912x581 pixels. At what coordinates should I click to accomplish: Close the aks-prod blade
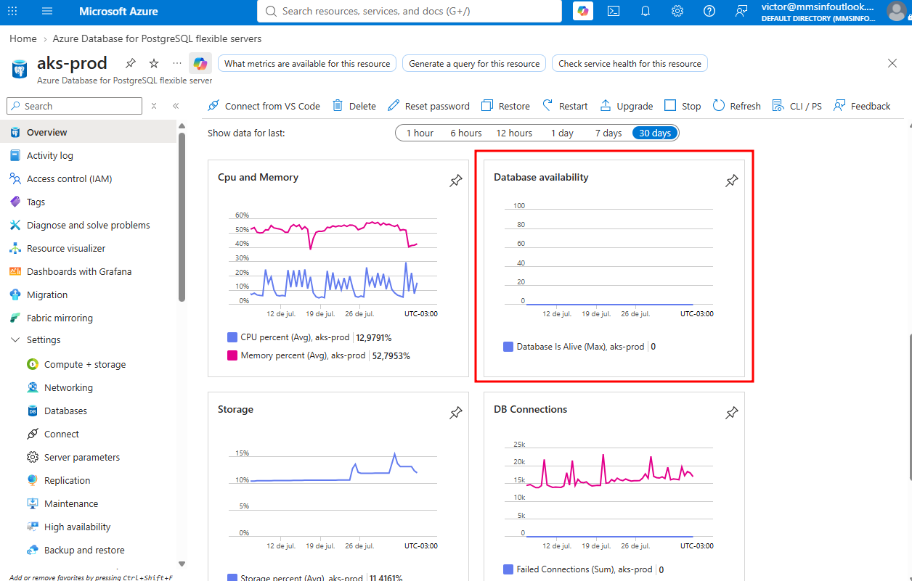pyautogui.click(x=892, y=63)
